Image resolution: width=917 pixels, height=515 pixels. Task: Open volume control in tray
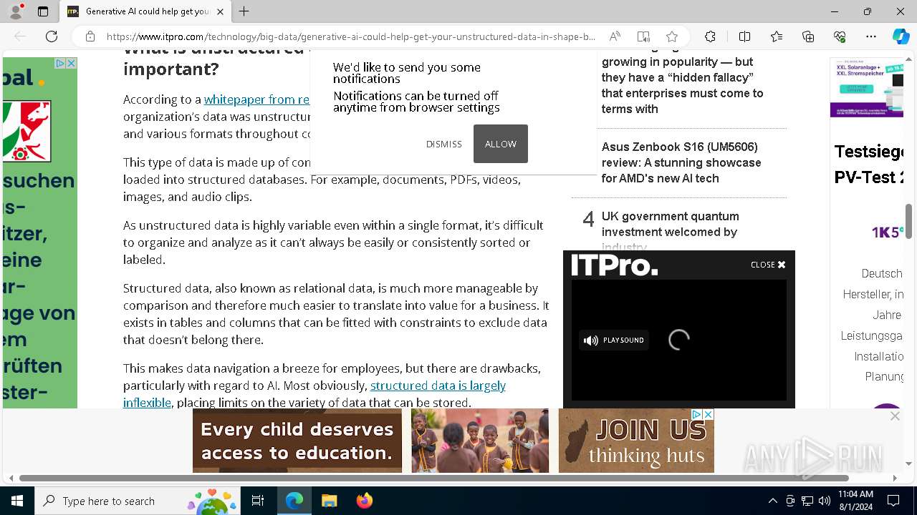click(825, 501)
